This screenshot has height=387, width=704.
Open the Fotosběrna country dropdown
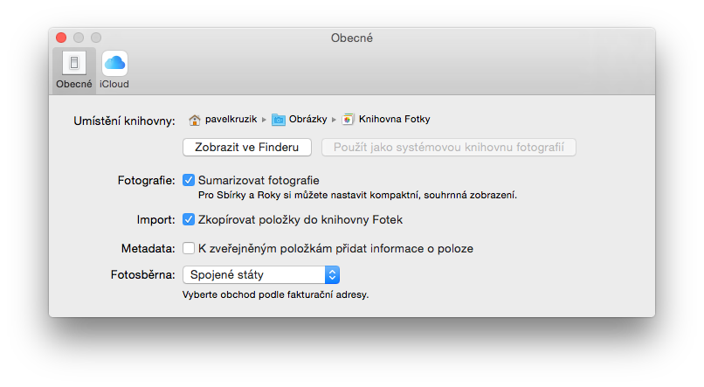[260, 275]
